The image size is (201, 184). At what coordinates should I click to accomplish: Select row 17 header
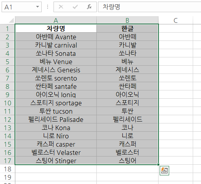click(x=7, y=160)
